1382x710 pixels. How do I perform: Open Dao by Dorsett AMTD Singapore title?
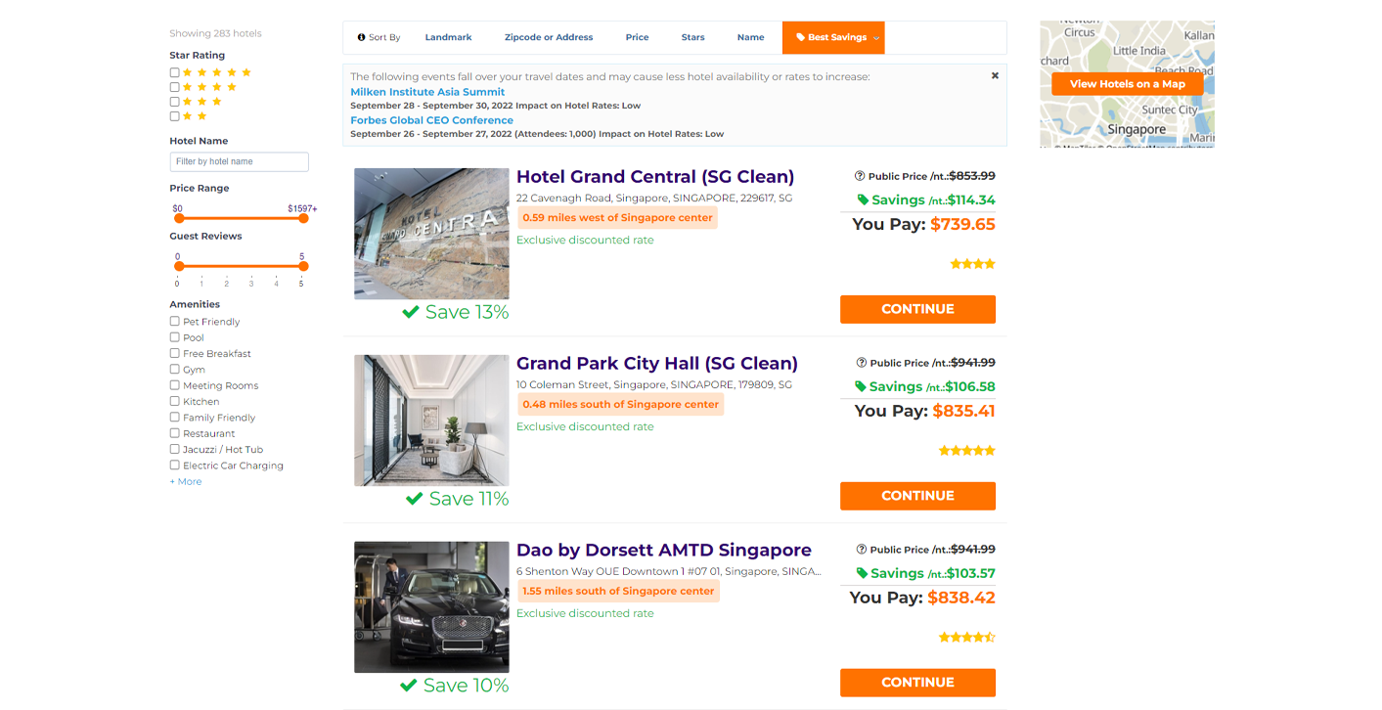point(664,551)
